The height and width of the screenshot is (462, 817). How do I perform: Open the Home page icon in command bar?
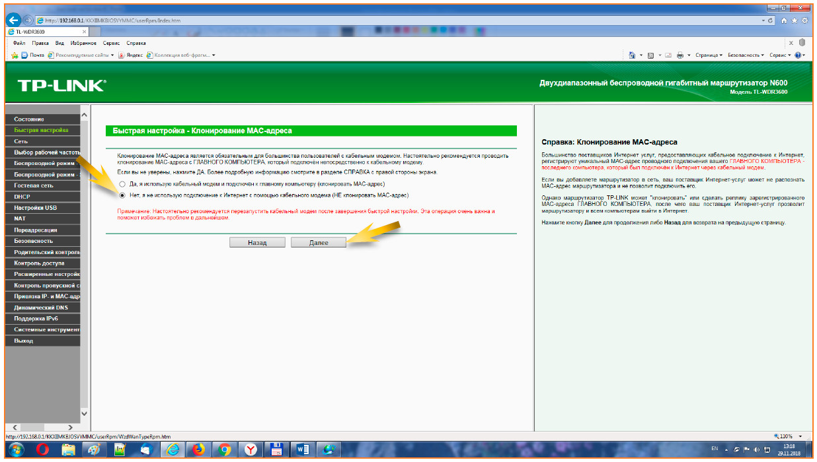click(633, 55)
